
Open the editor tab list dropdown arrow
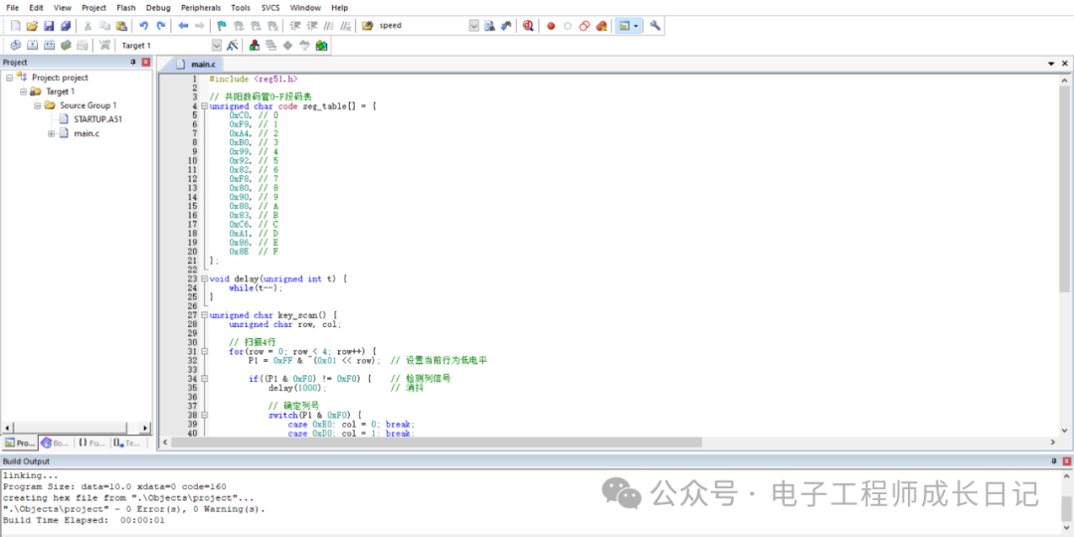click(1051, 63)
